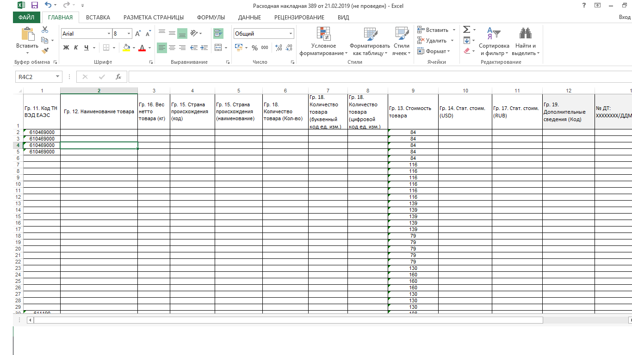Open the font size 8 dropdown

tap(129, 34)
